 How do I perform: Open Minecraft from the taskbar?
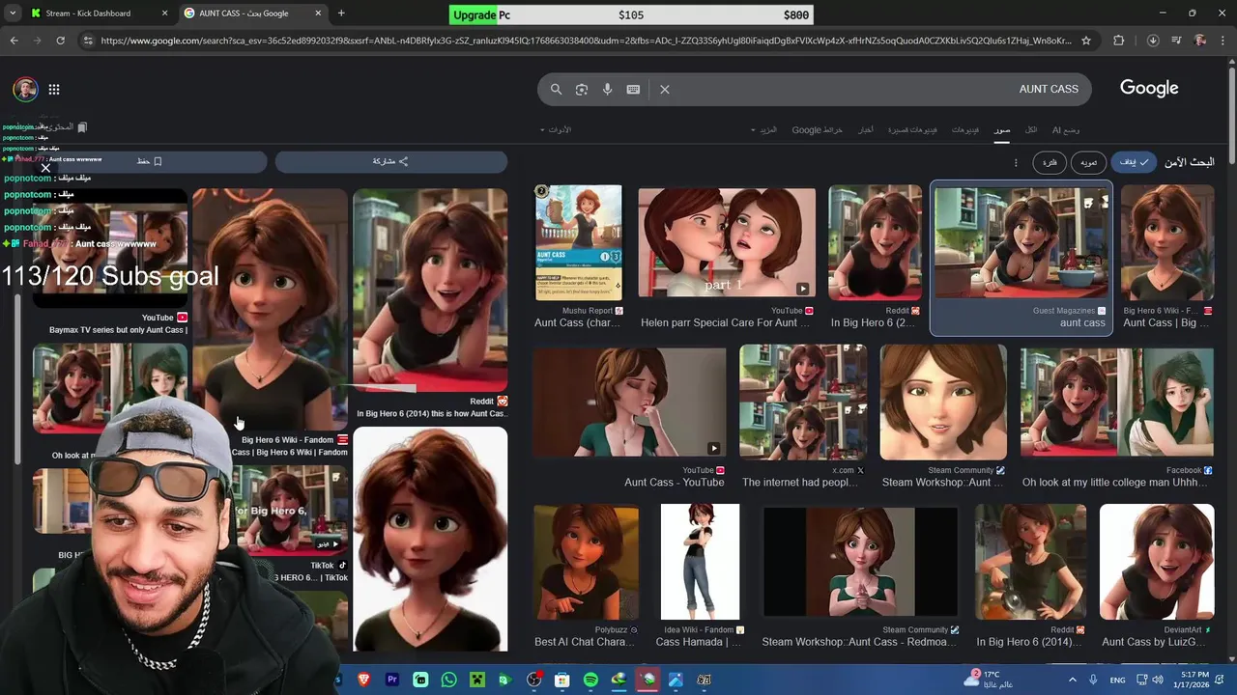click(476, 680)
